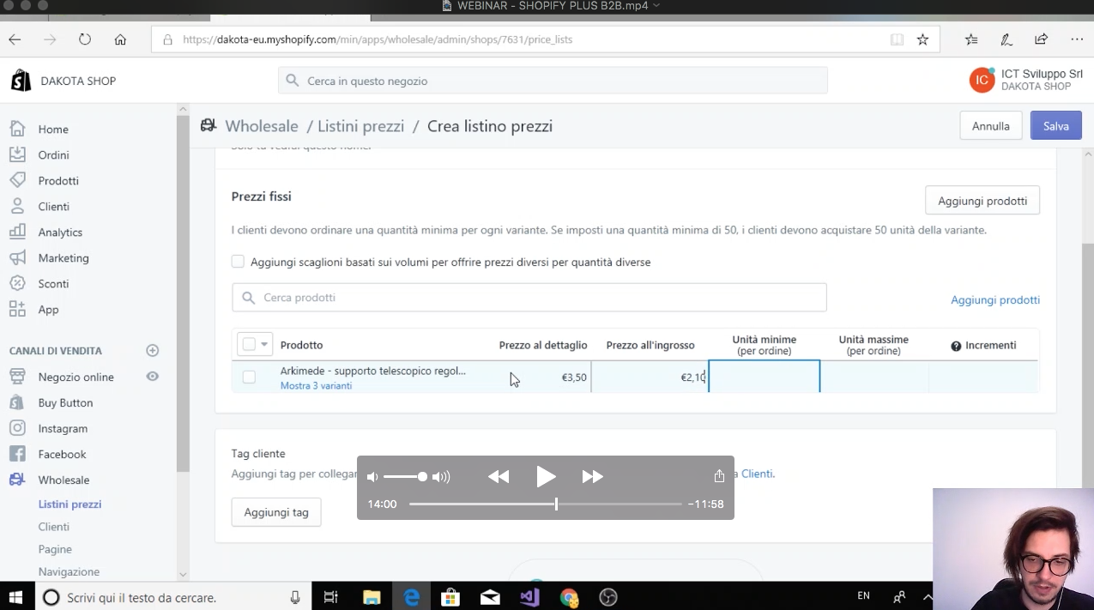
Task: Open Ordini in the sidebar
Action: click(53, 155)
